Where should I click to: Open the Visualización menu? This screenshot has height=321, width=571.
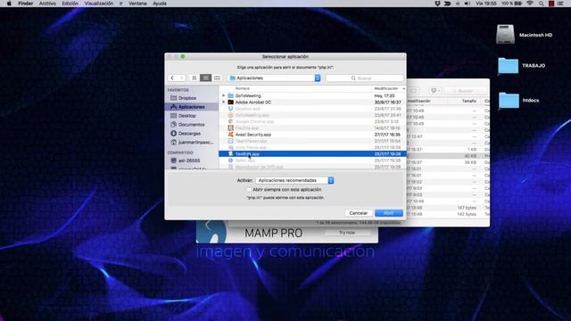pos(99,4)
